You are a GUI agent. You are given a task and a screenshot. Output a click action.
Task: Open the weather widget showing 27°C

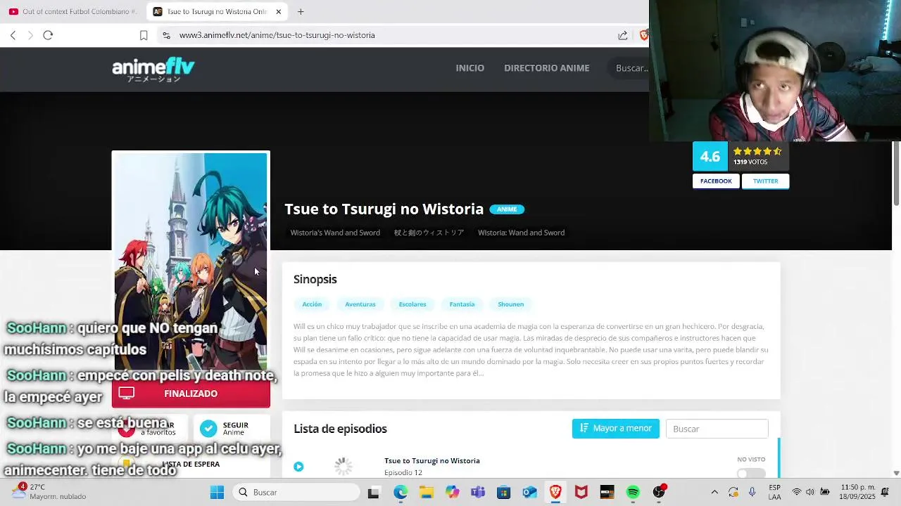pyautogui.click(x=49, y=491)
